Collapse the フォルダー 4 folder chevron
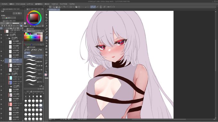This screenshot has height=122, width=218. tap(5, 35)
